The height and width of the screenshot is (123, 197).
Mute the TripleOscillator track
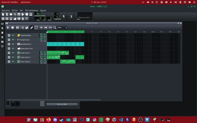pyautogui.click(x=13, y=35)
